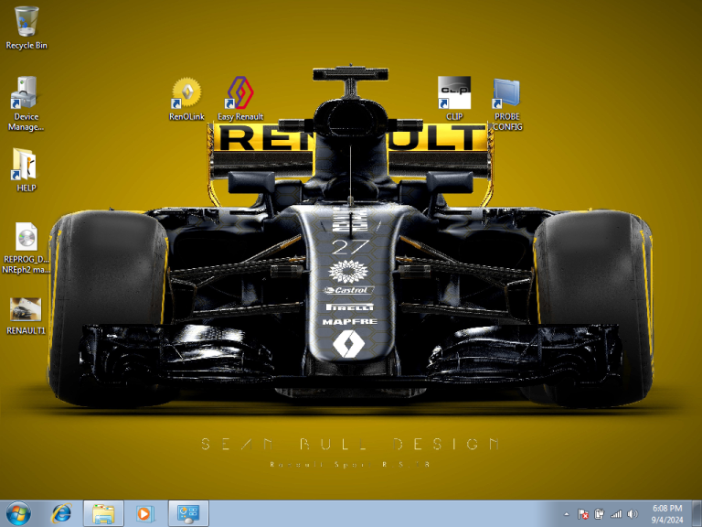
Task: Open the clock showing 6:08 PM
Action: coord(667,514)
